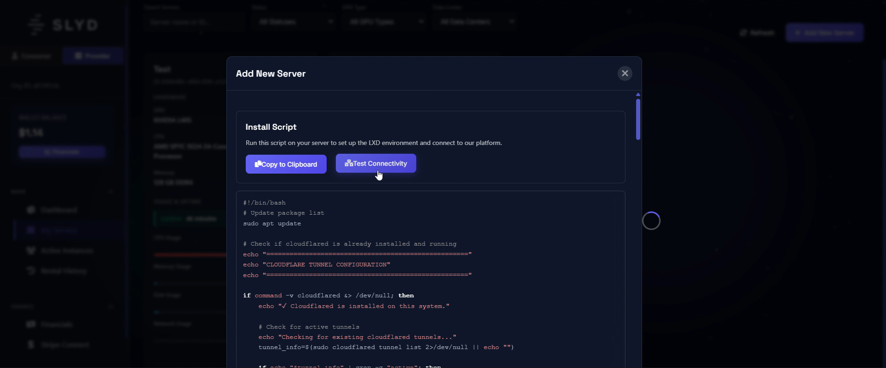Collapse the Main sidebar section
Screen dimensions: 886x368
[x=111, y=192]
